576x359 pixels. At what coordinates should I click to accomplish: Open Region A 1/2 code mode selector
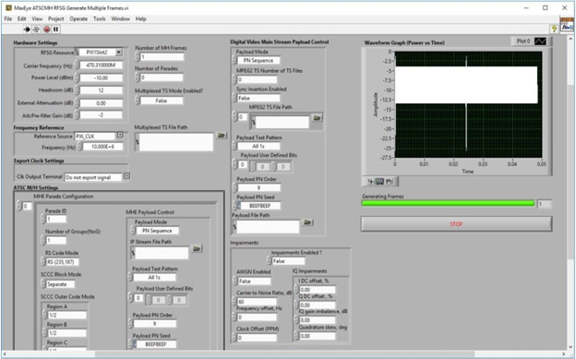click(66, 315)
